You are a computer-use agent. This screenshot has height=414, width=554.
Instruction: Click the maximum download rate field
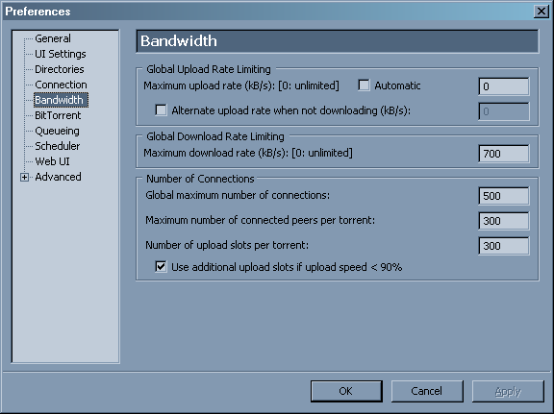pos(504,154)
